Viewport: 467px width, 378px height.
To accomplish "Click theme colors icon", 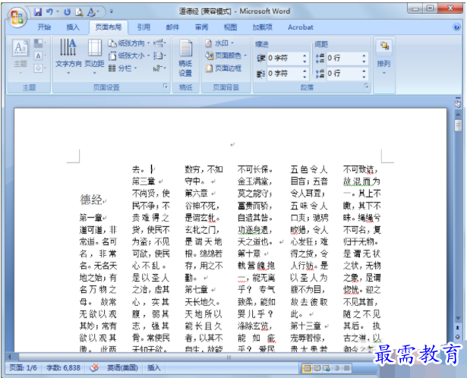I will (x=39, y=43).
